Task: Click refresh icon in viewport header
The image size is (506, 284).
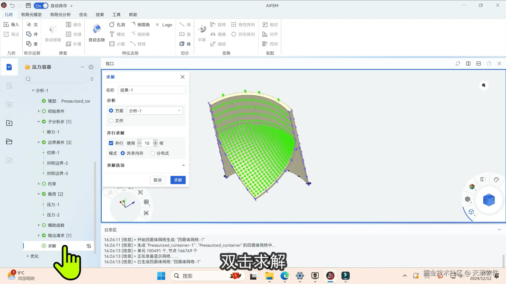Action: pyautogui.click(x=458, y=64)
